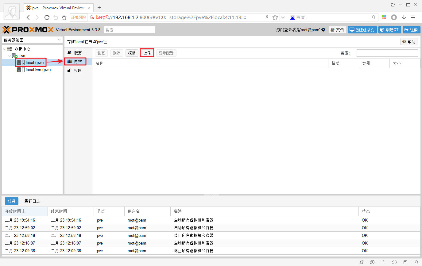Sort tasks by the 开始时间 column header
This screenshot has height=266, width=422.
point(25,211)
